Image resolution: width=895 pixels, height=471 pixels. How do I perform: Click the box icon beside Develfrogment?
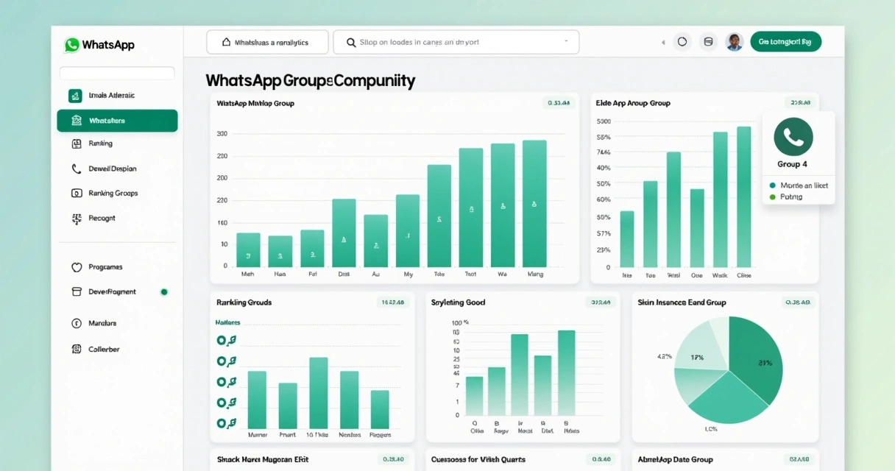(76, 291)
